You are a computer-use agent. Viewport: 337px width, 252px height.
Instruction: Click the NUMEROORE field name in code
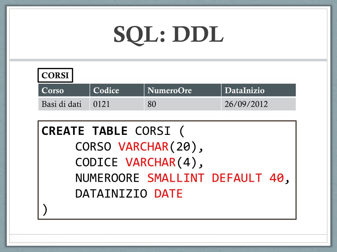tap(108, 178)
